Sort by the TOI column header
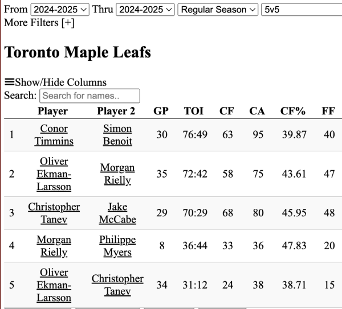Screen dimensions: 342x309 194,111
